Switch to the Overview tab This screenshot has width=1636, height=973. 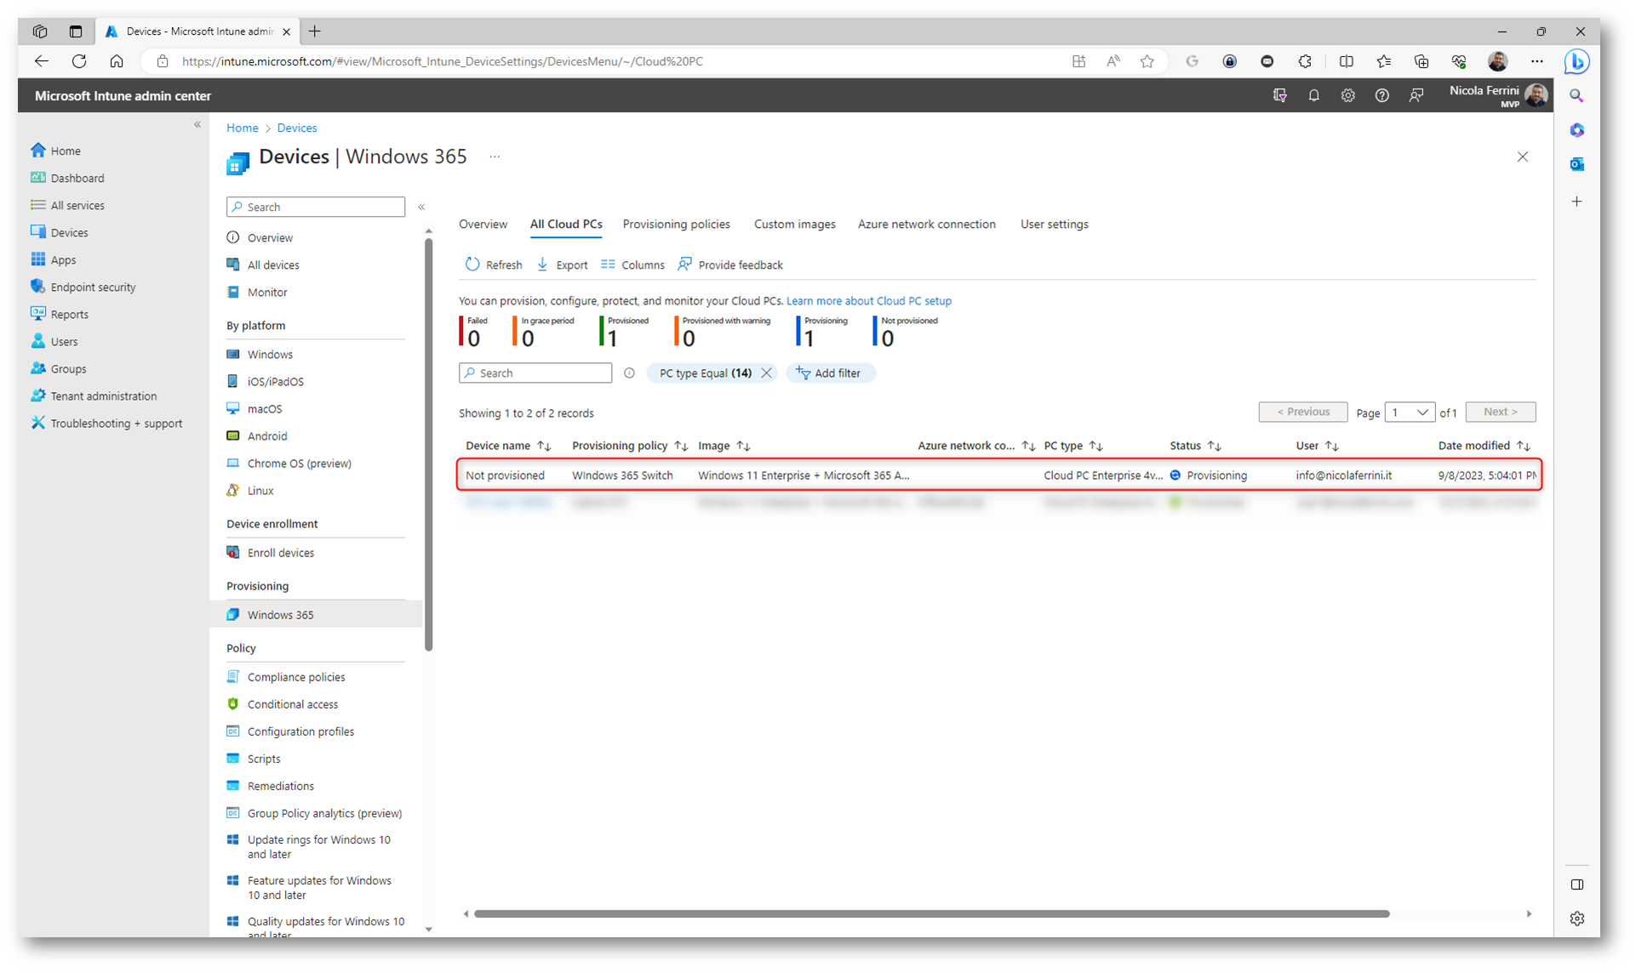coord(483,224)
